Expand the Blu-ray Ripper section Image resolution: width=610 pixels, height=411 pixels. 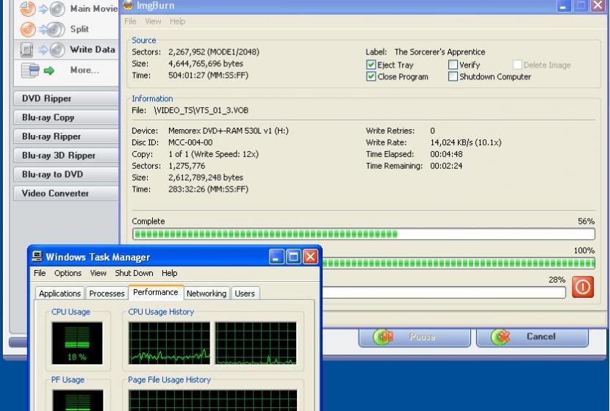click(x=65, y=137)
